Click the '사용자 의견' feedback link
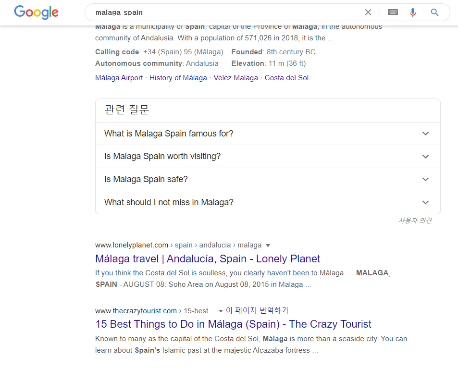Image resolution: width=458 pixels, height=369 pixels. click(x=415, y=220)
